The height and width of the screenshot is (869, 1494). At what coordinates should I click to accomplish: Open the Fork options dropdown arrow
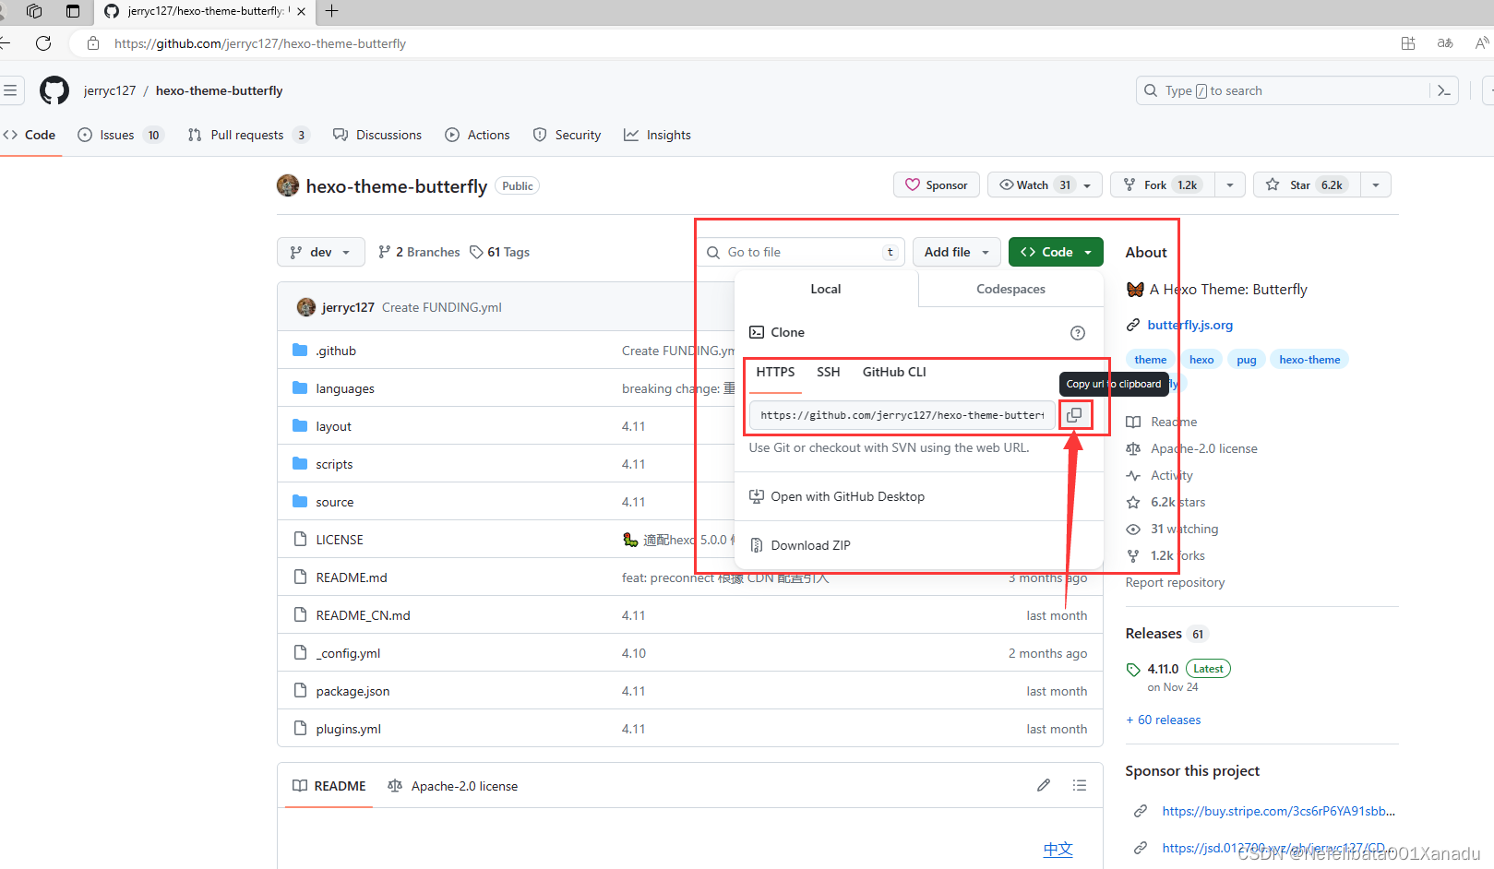coord(1230,185)
